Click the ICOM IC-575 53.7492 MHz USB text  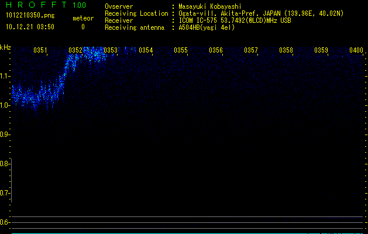click(235, 20)
